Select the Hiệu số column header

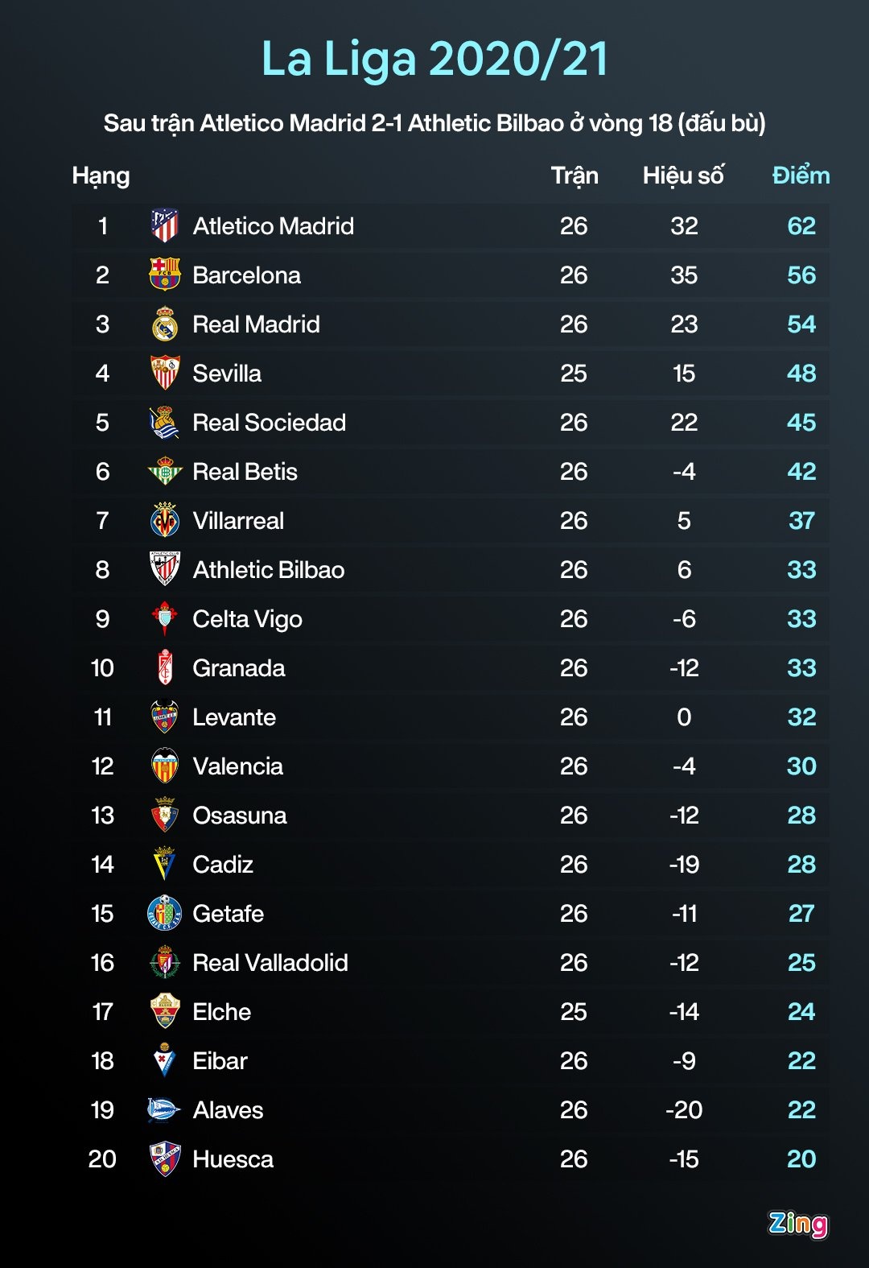683,176
